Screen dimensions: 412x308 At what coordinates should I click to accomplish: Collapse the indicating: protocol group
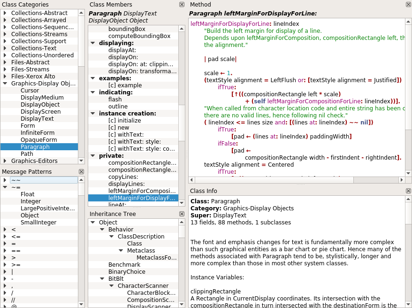[x=93, y=92]
